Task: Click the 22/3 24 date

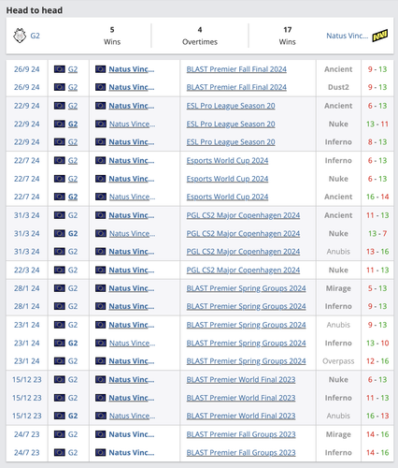Action: [27, 270]
